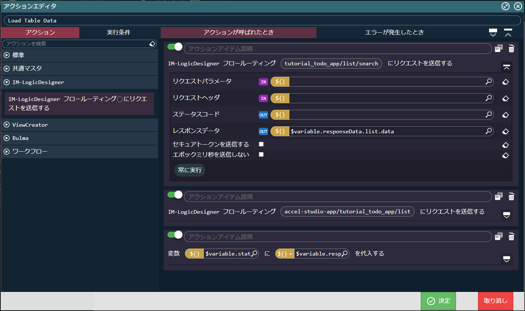Disable the 変数 assignment action toggle
525x311 pixels.
pos(175,235)
